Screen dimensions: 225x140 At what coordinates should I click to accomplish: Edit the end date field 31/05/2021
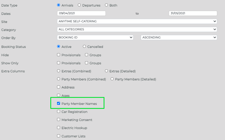(193, 13)
